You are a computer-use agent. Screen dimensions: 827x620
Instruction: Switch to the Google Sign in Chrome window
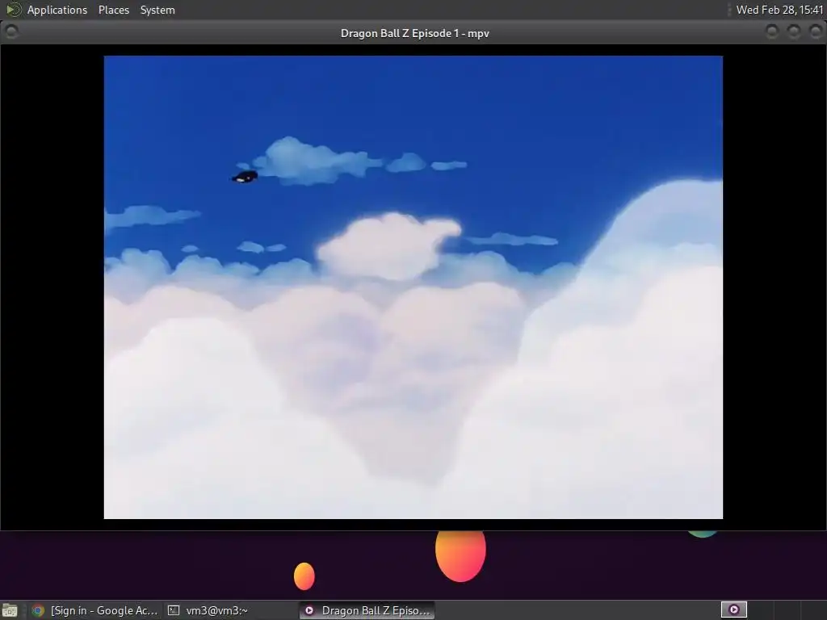click(95, 610)
